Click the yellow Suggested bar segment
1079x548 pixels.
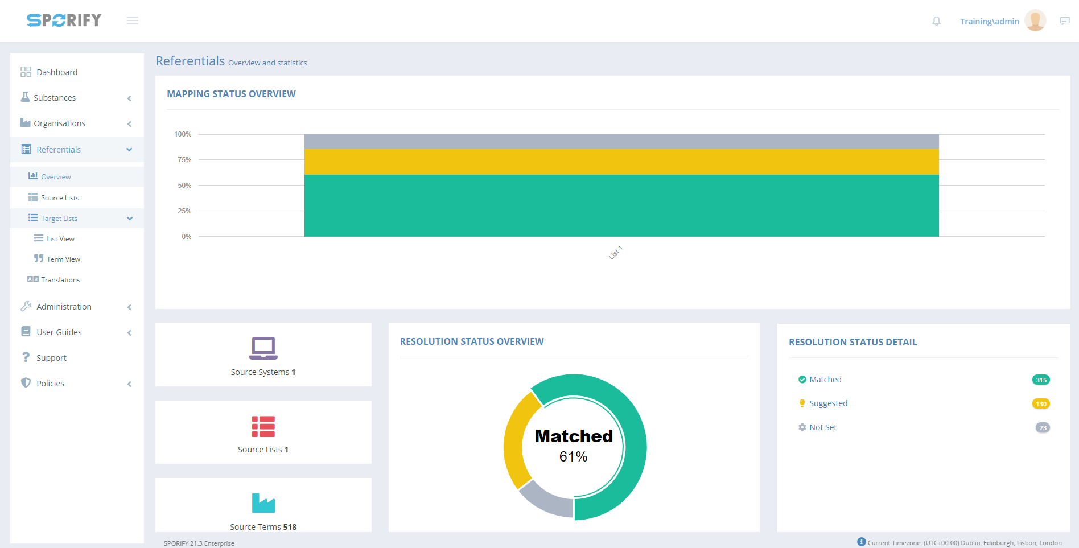coord(621,162)
